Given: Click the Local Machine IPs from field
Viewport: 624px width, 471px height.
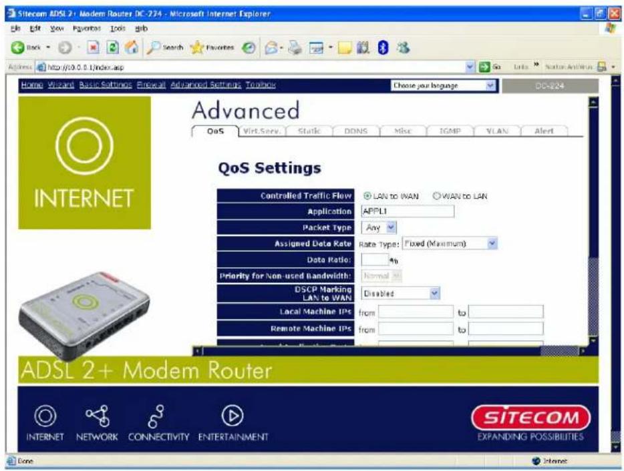Looking at the screenshot, I should [x=416, y=312].
